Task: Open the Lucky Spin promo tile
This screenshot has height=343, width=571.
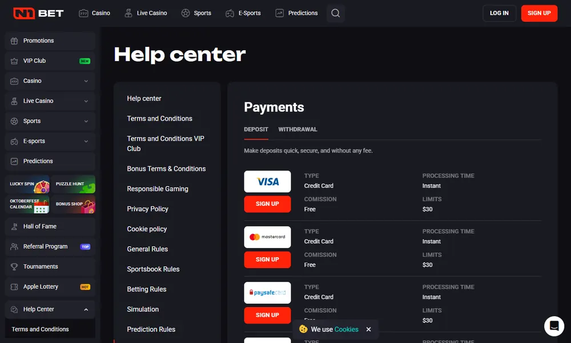Action: [x=27, y=185]
